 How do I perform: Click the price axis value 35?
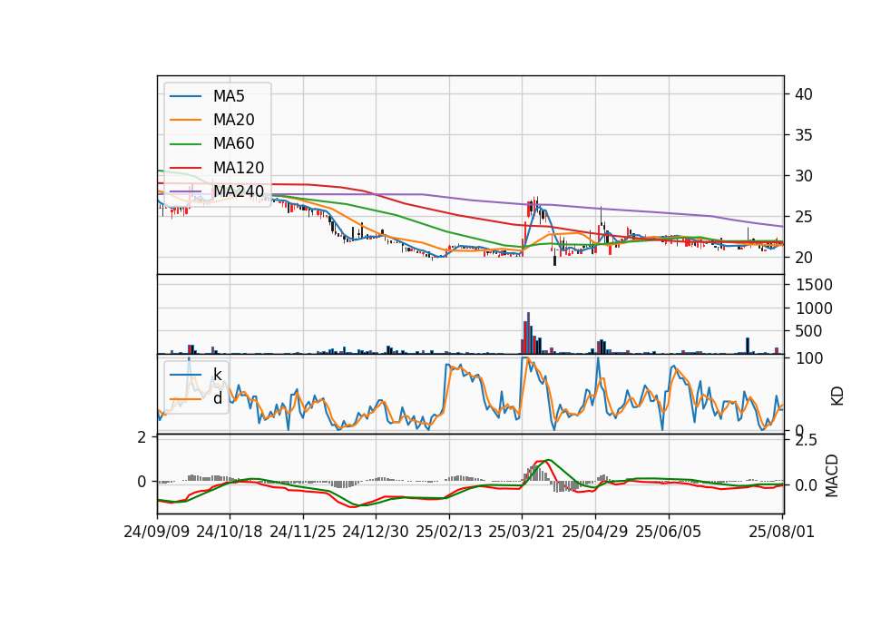(803, 135)
